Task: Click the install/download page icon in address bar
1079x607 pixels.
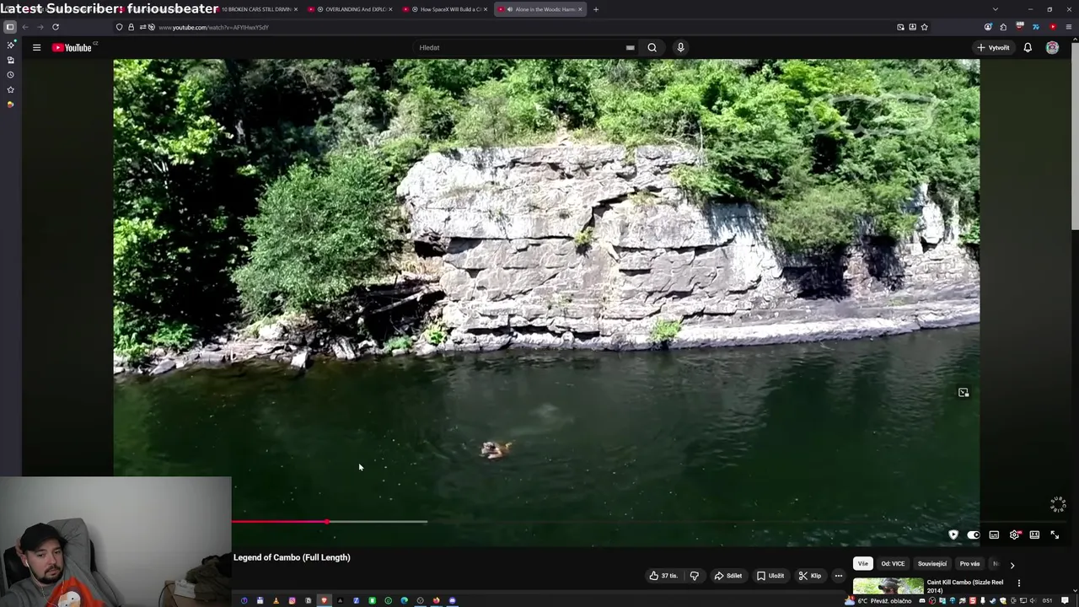Action: click(912, 27)
